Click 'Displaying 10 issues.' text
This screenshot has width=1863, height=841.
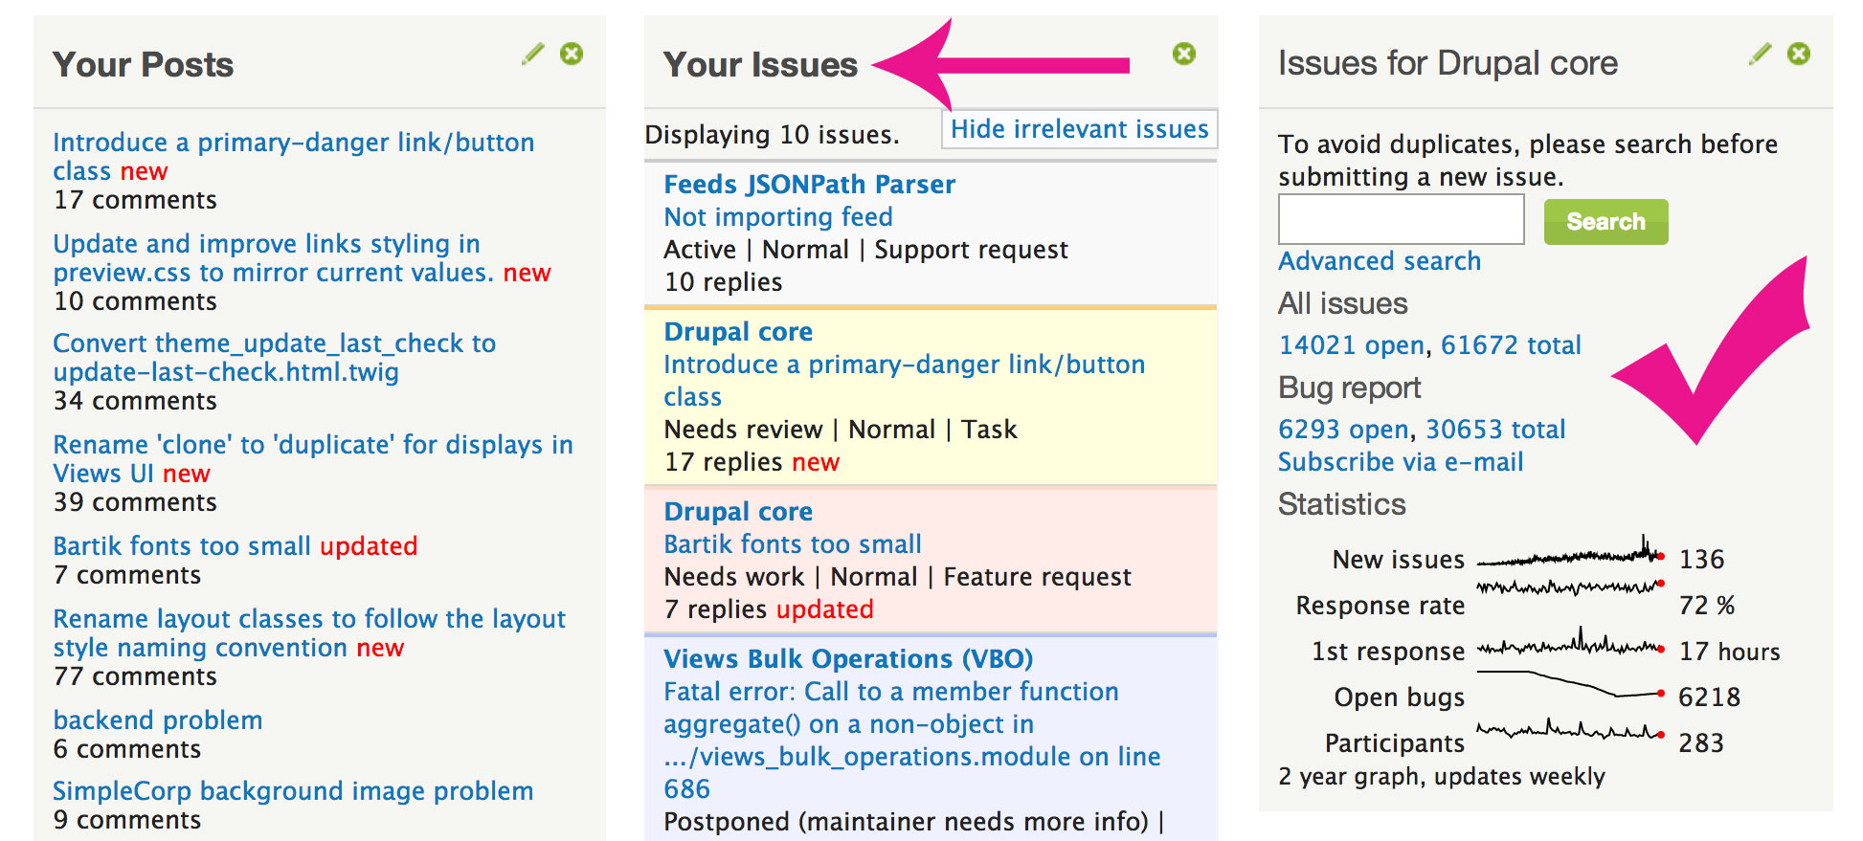click(772, 135)
